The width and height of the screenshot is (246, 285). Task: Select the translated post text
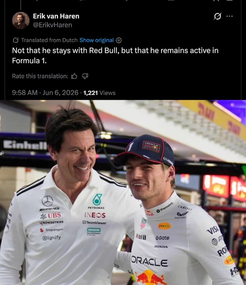(x=115, y=55)
